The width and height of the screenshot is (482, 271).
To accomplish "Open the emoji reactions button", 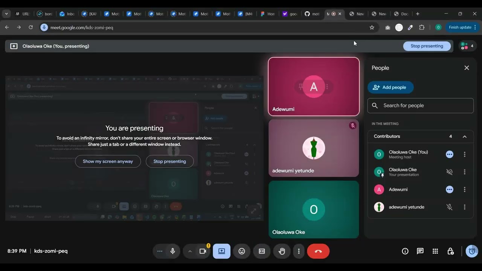I will click(242, 251).
